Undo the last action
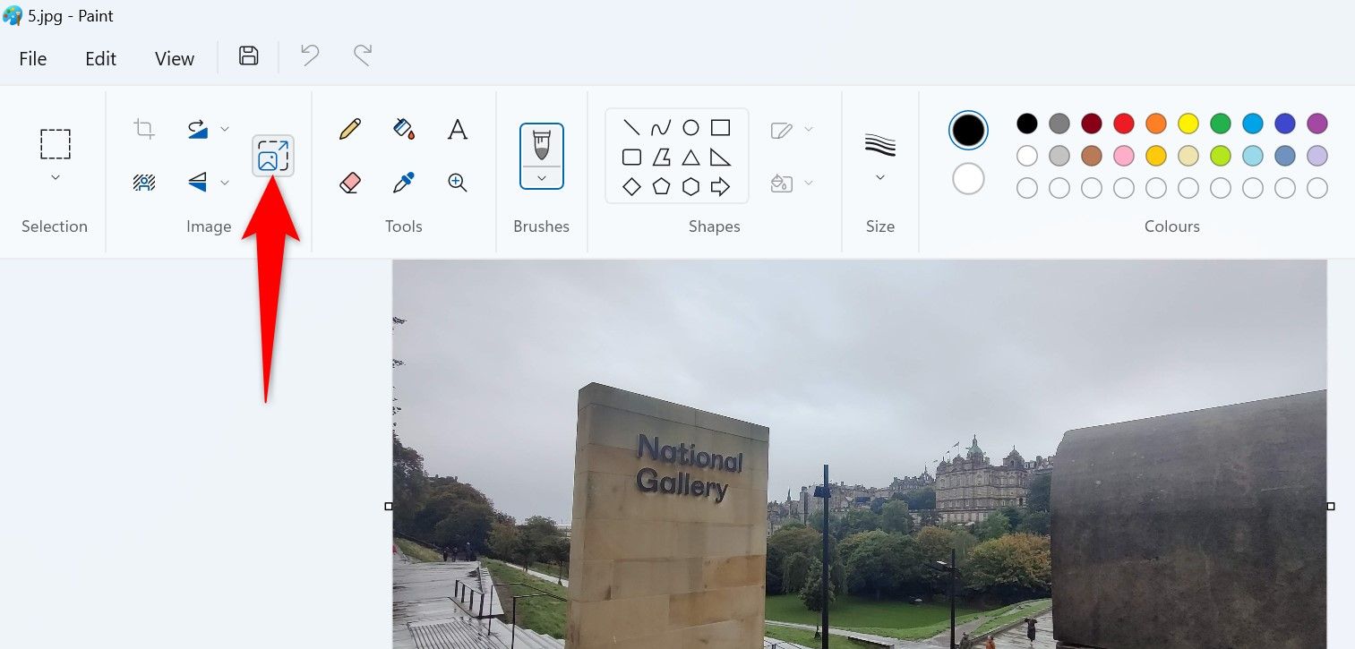 [310, 56]
